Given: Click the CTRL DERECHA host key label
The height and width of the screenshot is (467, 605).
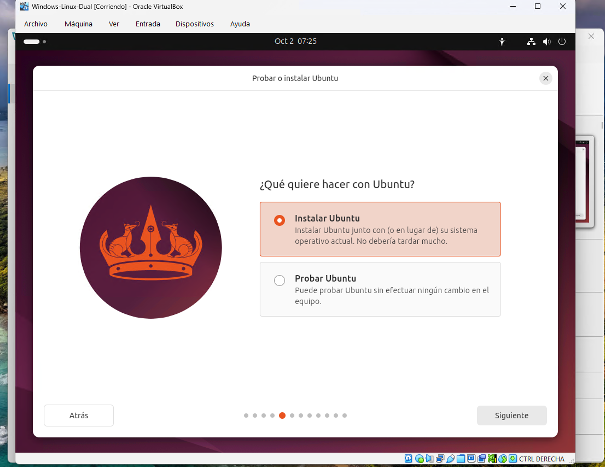Looking at the screenshot, I should click(x=542, y=459).
